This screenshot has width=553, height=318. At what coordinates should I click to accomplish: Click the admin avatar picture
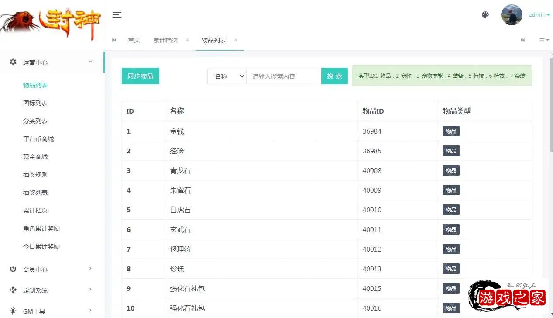(512, 15)
